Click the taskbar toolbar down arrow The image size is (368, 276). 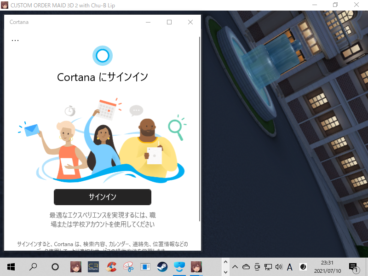225,272
